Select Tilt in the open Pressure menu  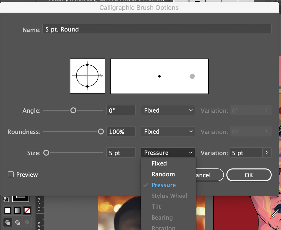pyautogui.click(x=156, y=207)
